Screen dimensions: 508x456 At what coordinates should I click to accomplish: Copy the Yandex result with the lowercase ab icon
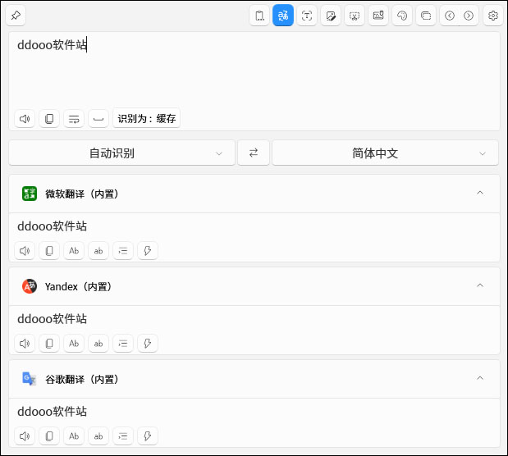[x=98, y=344]
